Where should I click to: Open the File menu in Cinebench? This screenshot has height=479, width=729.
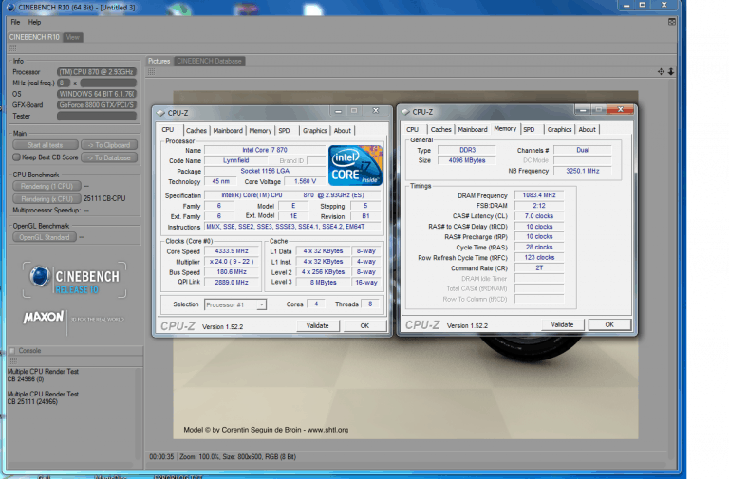[15, 22]
